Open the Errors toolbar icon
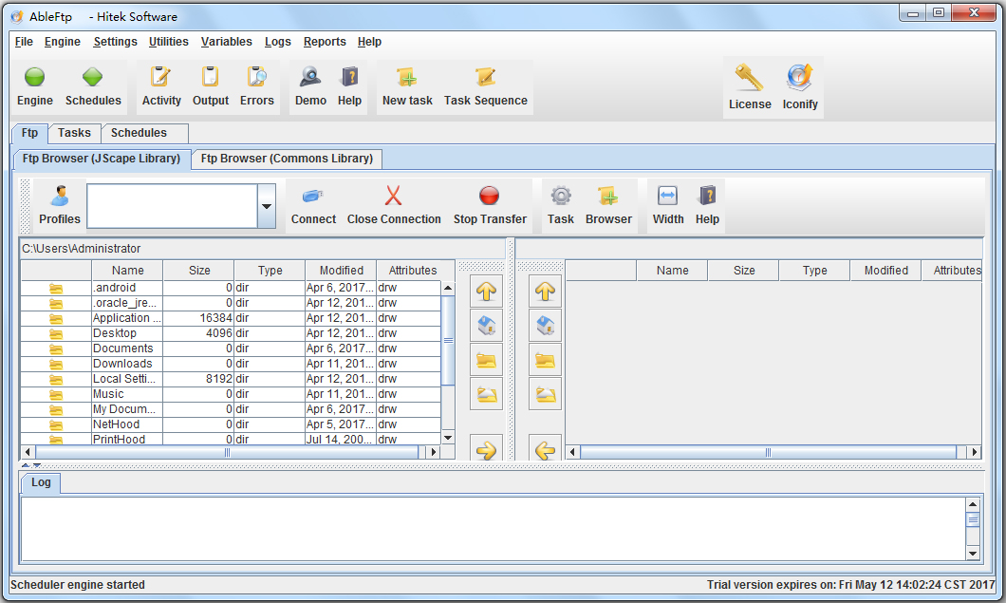The image size is (1006, 603). point(256,77)
